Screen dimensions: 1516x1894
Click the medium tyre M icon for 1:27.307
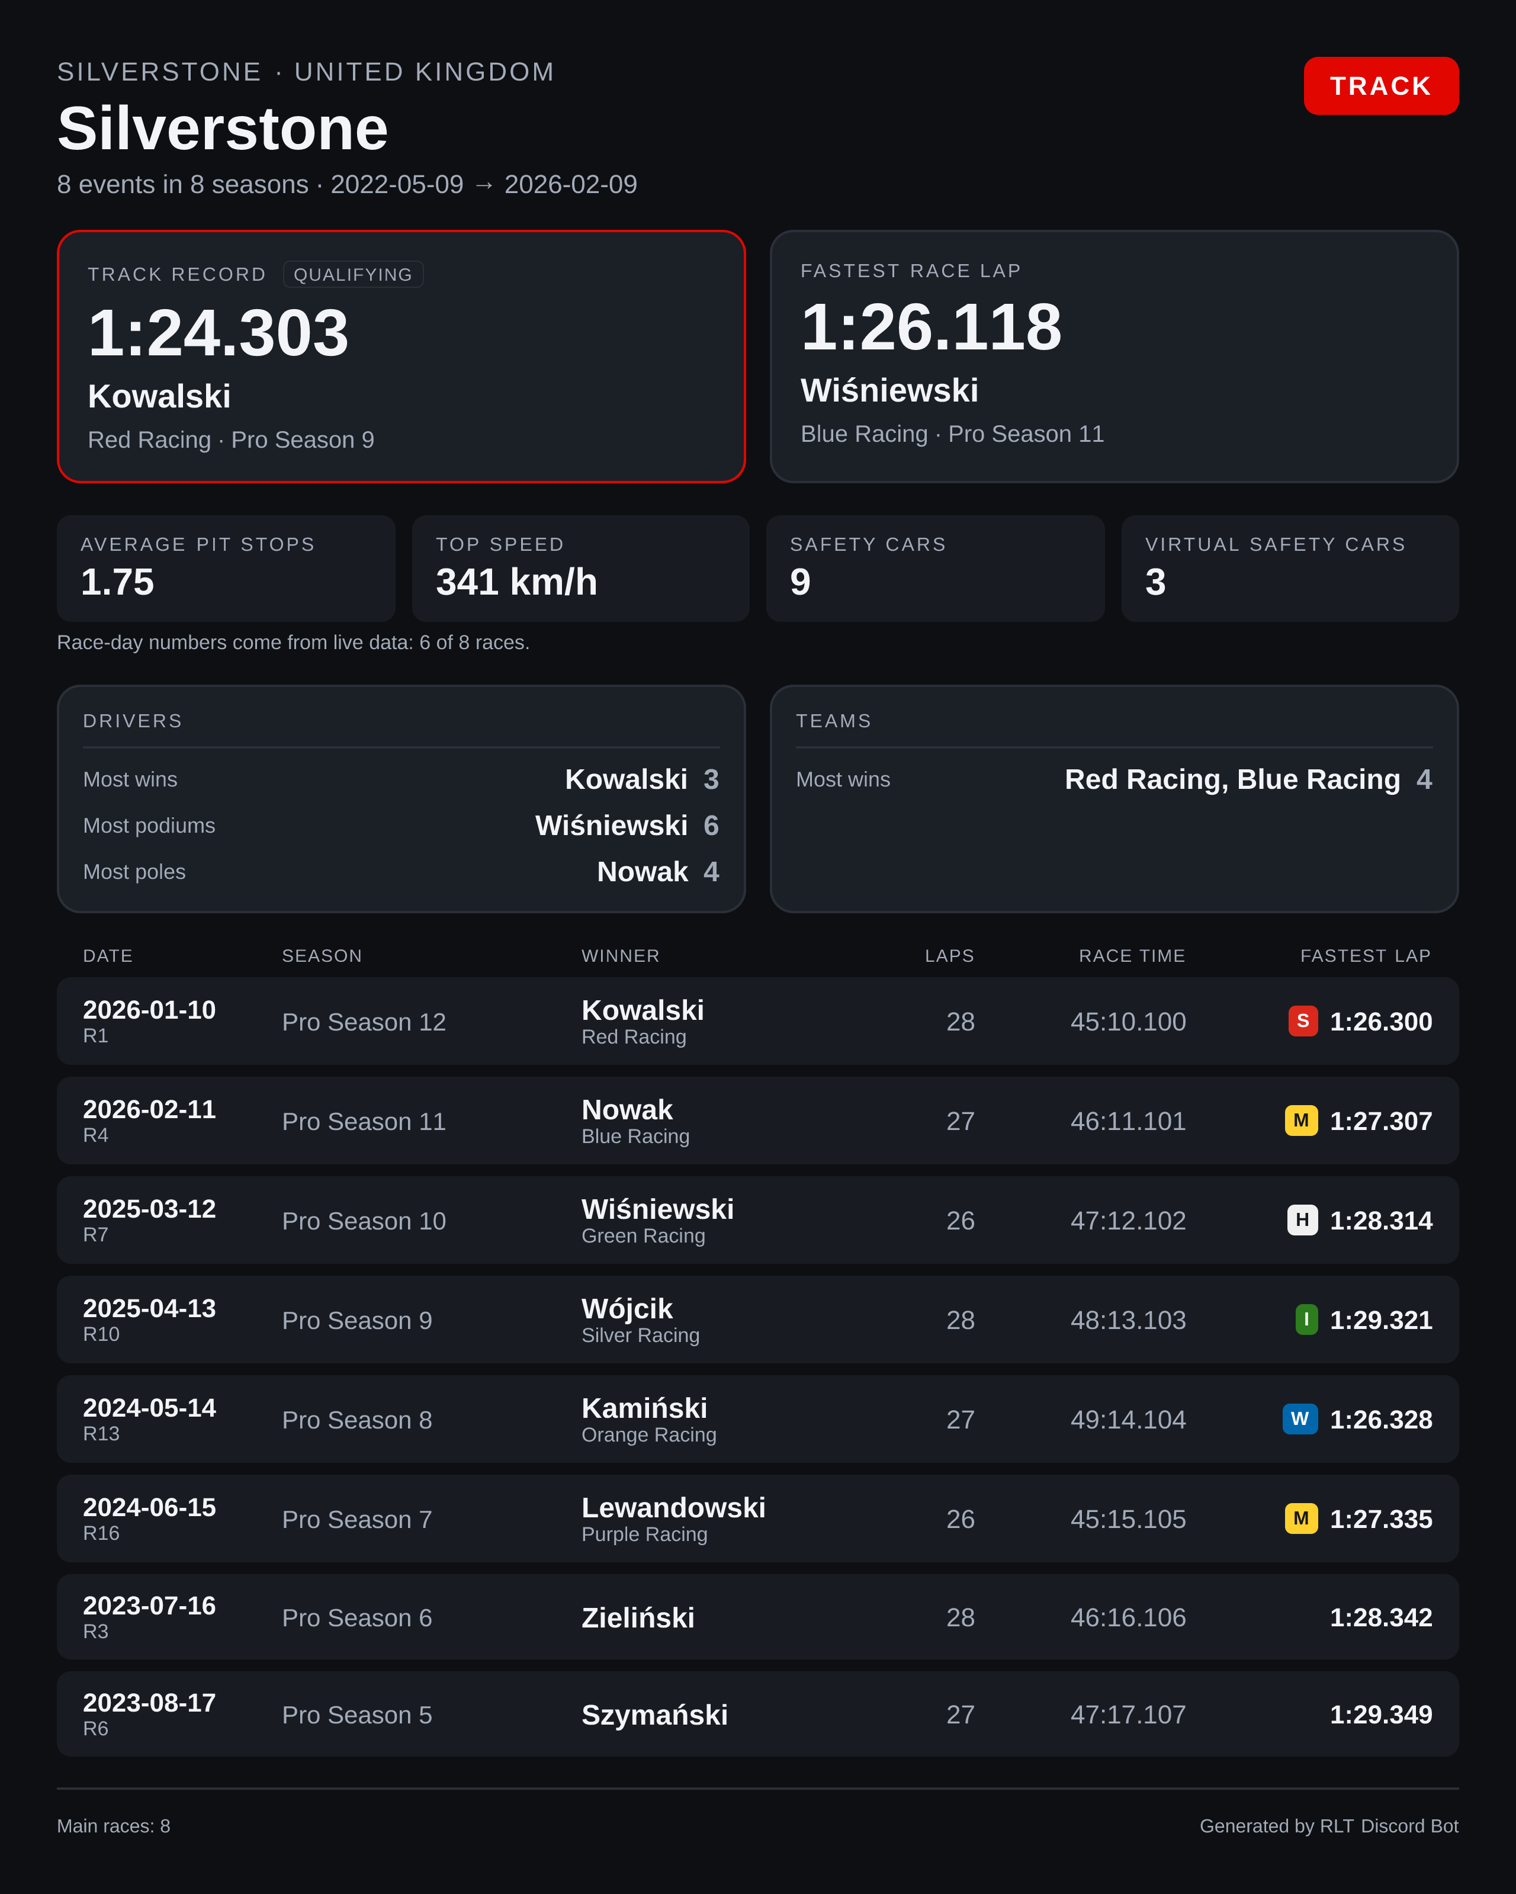[1301, 1120]
